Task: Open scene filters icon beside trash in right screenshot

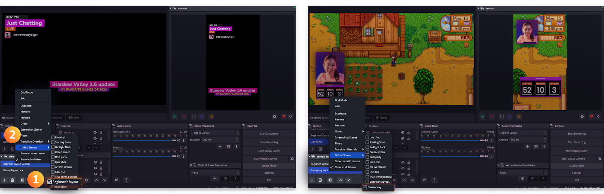Action: [x=330, y=180]
